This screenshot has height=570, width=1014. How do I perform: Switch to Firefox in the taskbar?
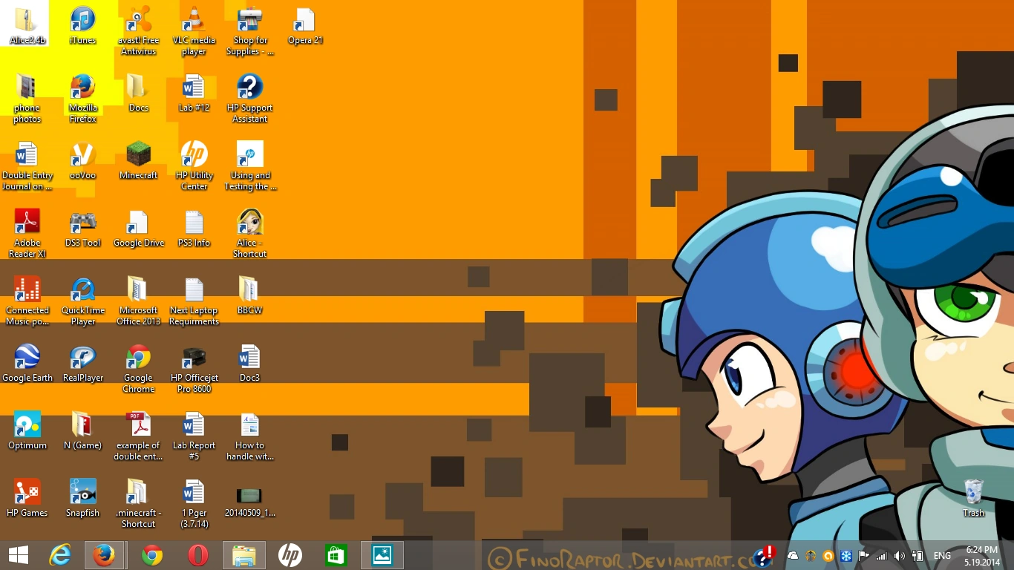pos(104,555)
